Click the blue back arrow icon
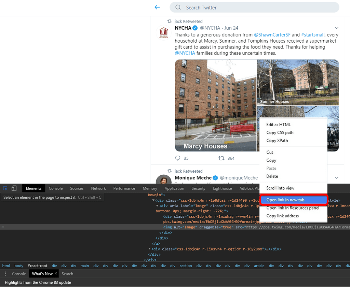350x287 pixels. point(157,8)
